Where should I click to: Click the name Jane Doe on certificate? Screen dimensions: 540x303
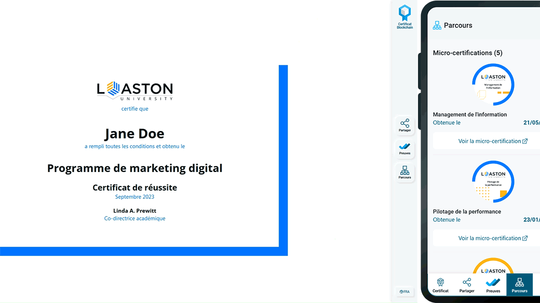coord(134,134)
